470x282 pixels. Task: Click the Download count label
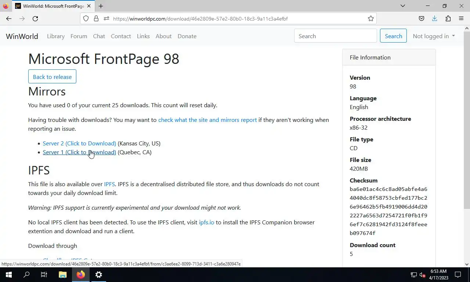[x=372, y=245]
